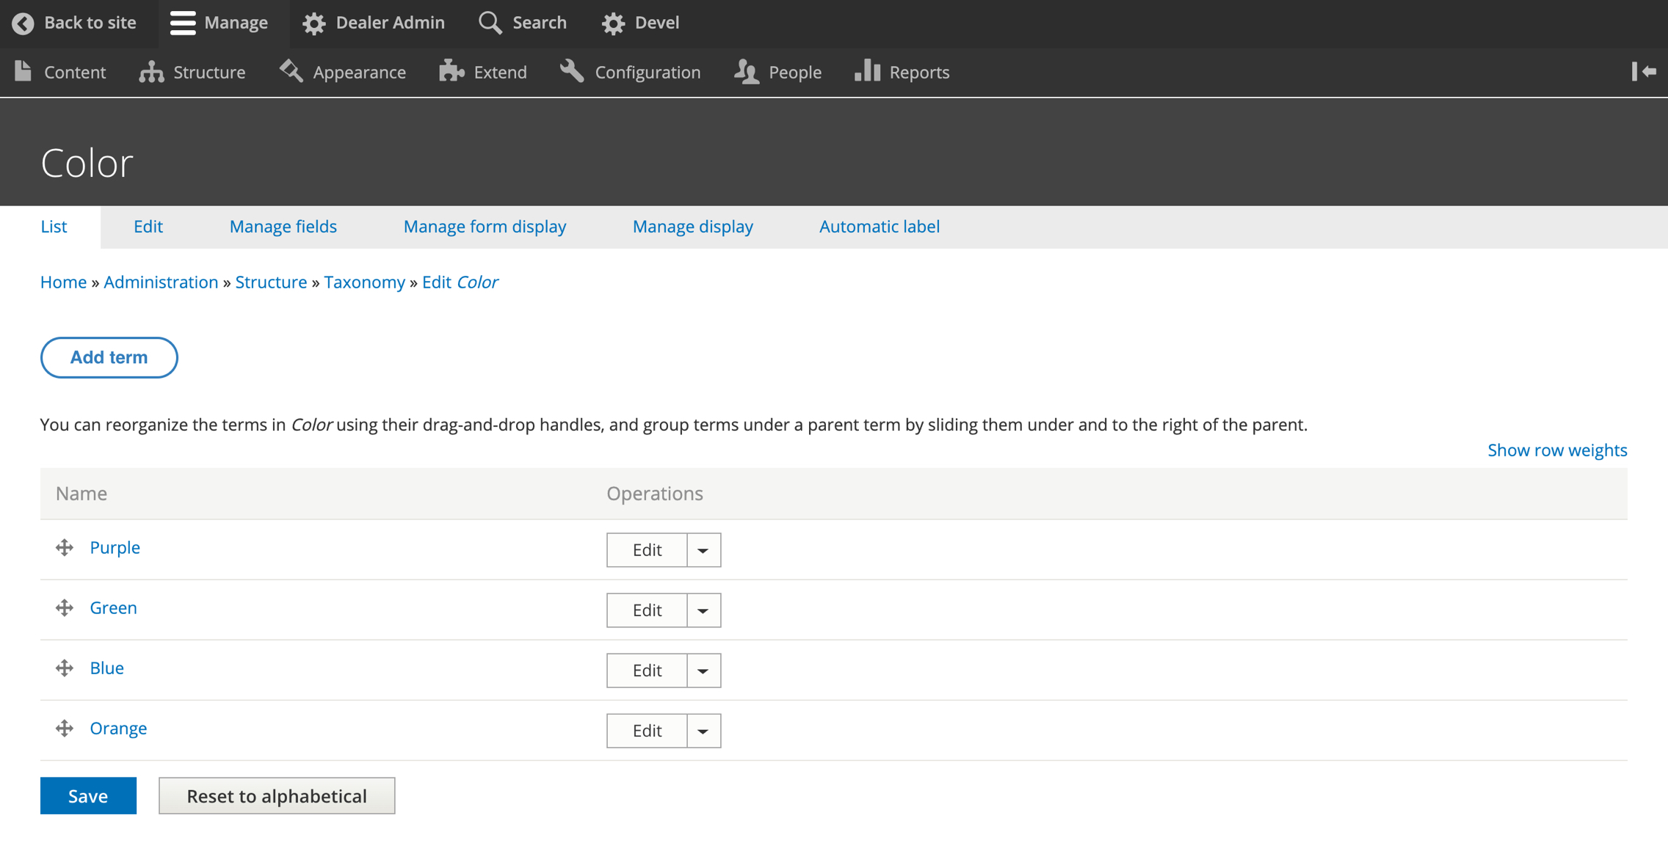
Task: Open the Edit tab
Action: (148, 227)
